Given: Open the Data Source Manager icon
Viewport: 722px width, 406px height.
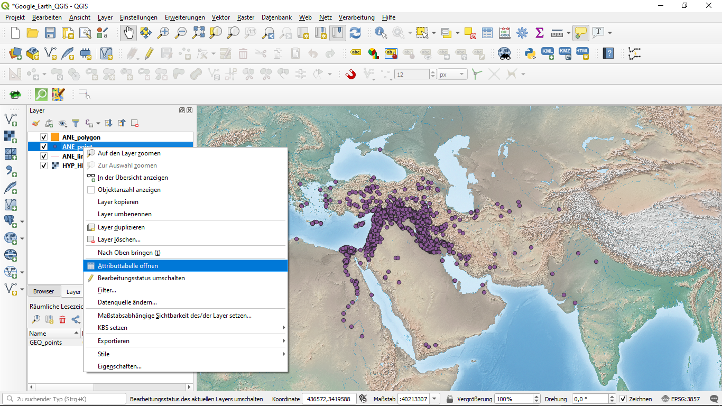Looking at the screenshot, I should [x=15, y=53].
